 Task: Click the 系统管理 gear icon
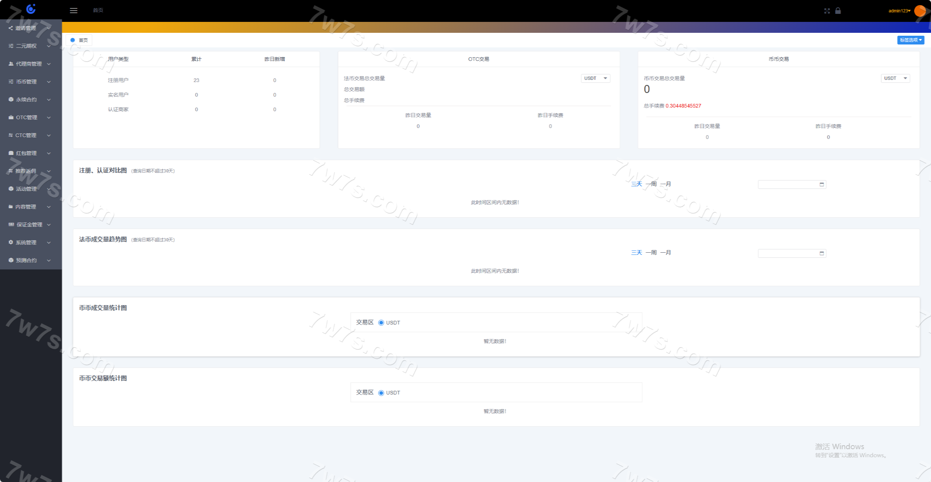click(11, 242)
